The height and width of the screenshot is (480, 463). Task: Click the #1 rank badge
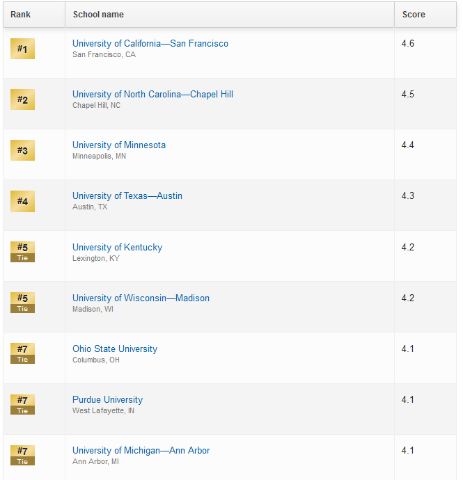(x=22, y=49)
